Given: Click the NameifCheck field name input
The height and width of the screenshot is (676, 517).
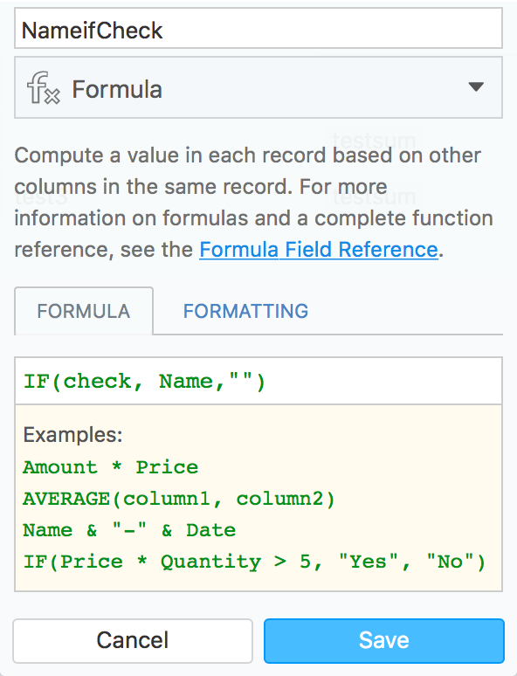Looking at the screenshot, I should point(258,29).
